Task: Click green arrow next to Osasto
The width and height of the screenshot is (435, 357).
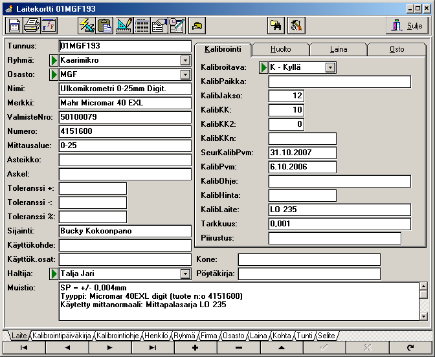Action: point(54,74)
